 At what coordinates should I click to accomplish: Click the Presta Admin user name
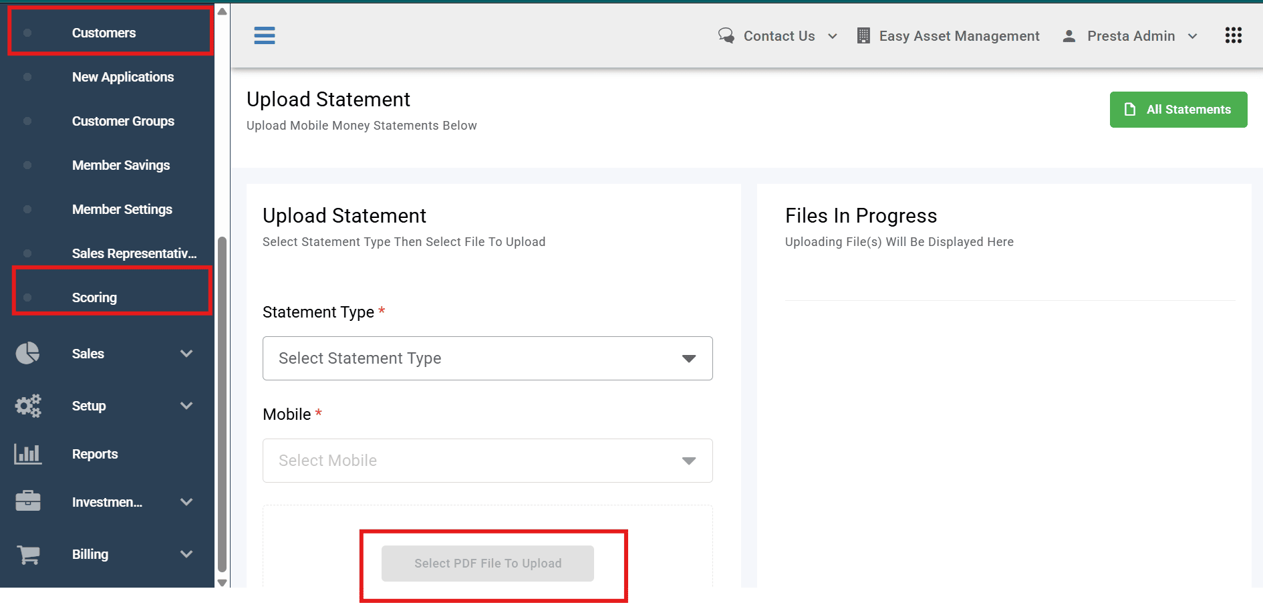pyautogui.click(x=1131, y=36)
